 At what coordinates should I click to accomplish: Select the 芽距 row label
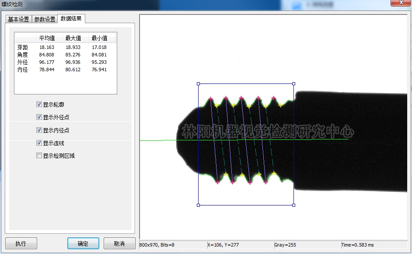click(x=23, y=47)
